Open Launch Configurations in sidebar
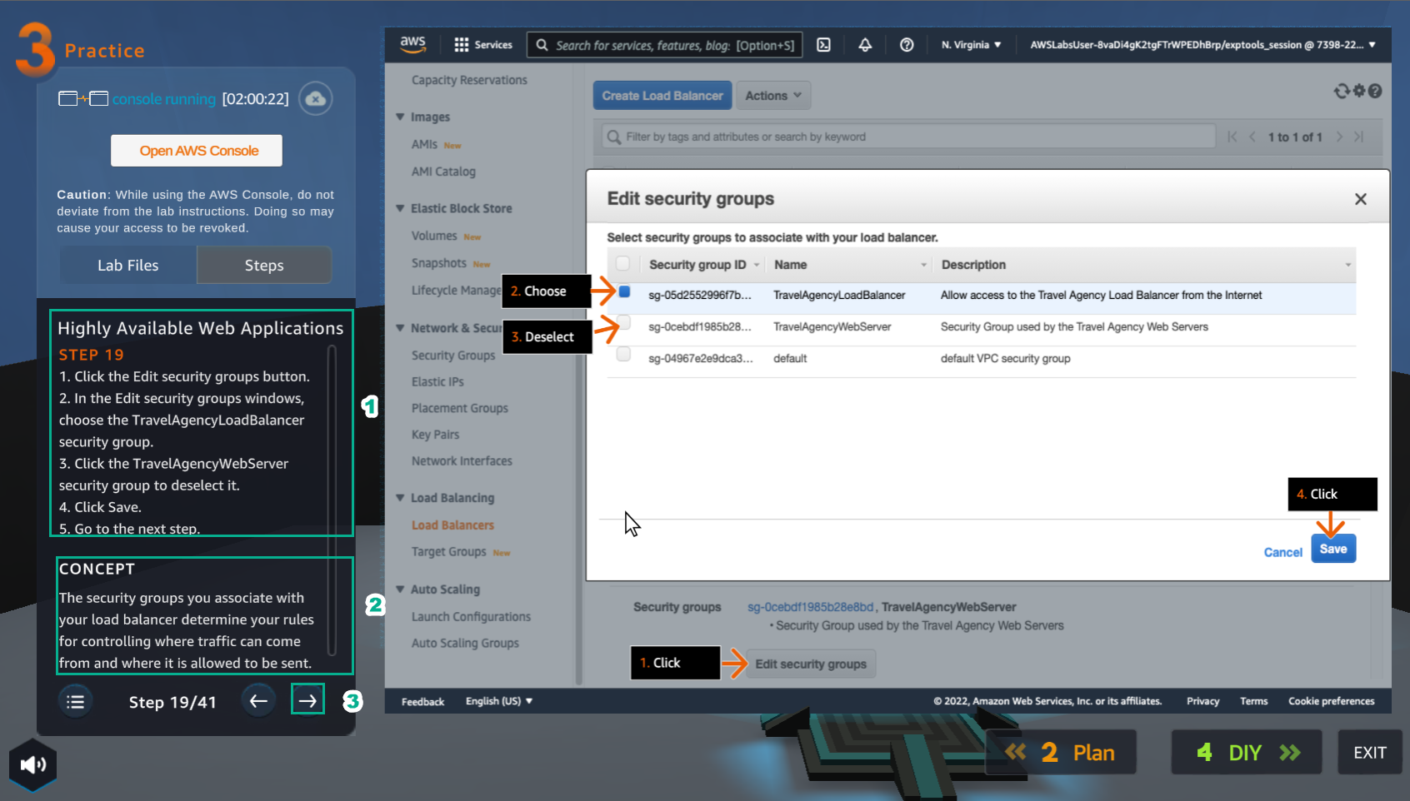Screen dimensions: 1410x801 (471, 616)
